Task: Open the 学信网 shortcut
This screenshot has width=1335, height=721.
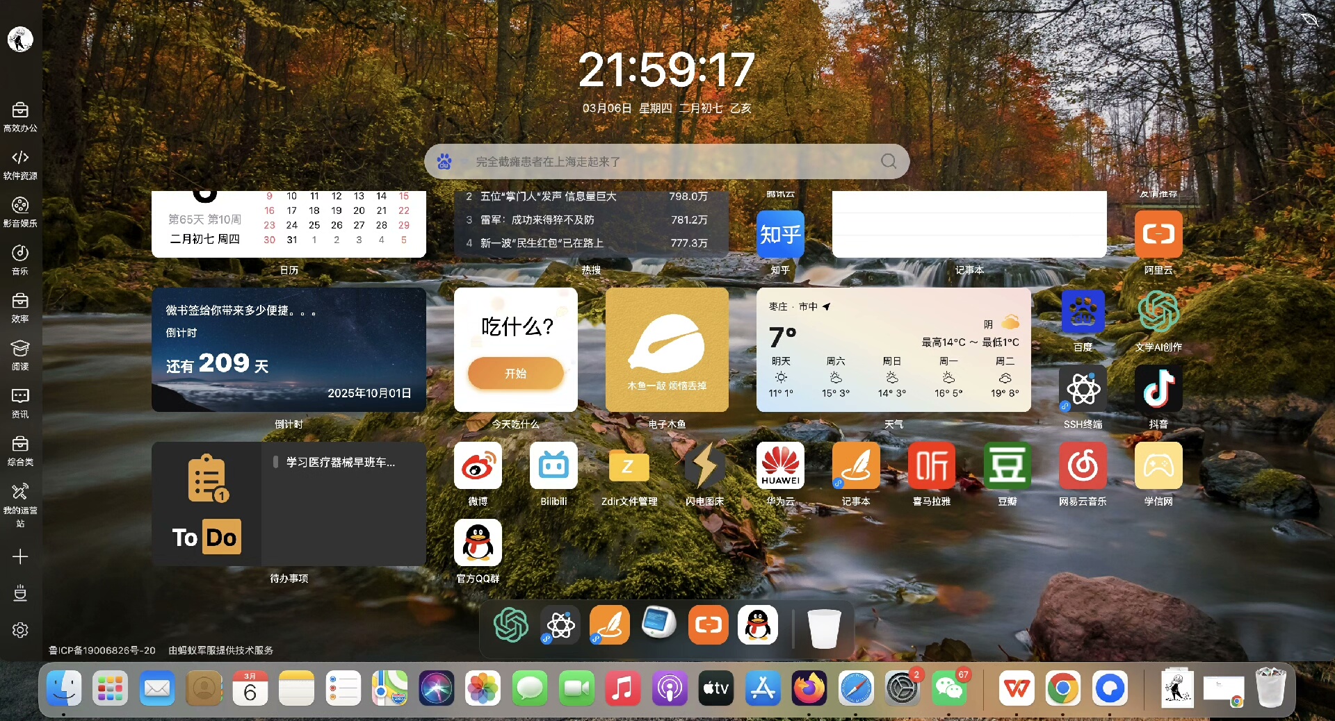Action: coord(1158,465)
